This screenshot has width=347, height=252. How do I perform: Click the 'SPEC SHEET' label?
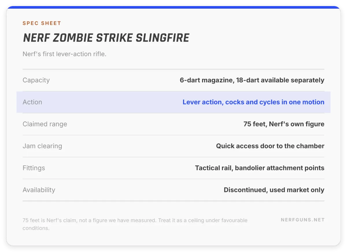pos(42,23)
